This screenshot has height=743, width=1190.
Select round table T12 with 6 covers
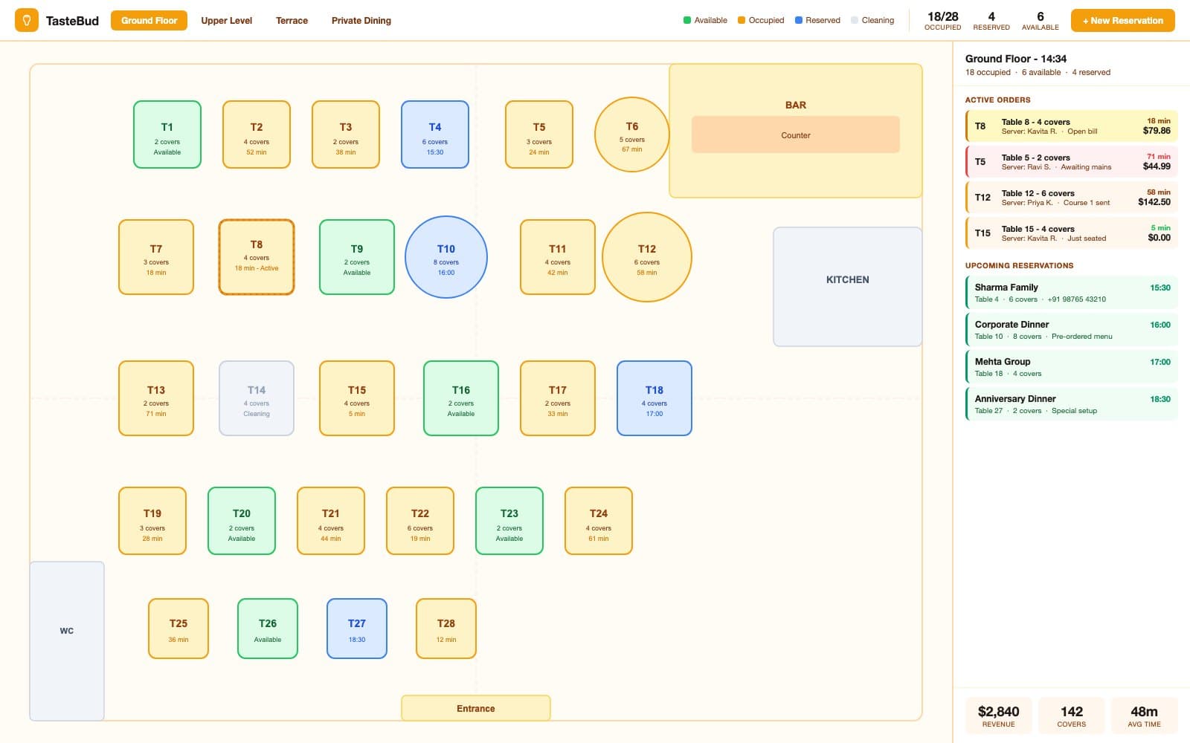tap(647, 257)
